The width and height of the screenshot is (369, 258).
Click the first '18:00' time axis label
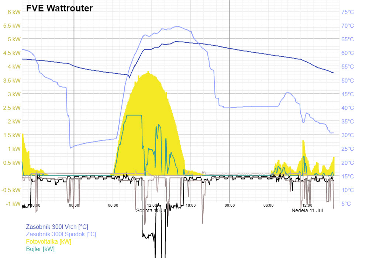click(35, 205)
